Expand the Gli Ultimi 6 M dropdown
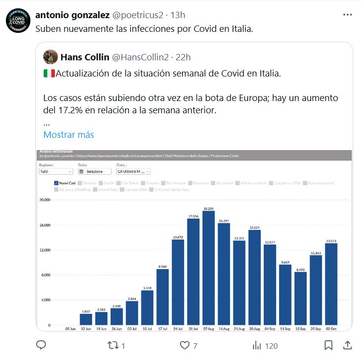The height and width of the screenshot is (357, 362). tap(133, 172)
